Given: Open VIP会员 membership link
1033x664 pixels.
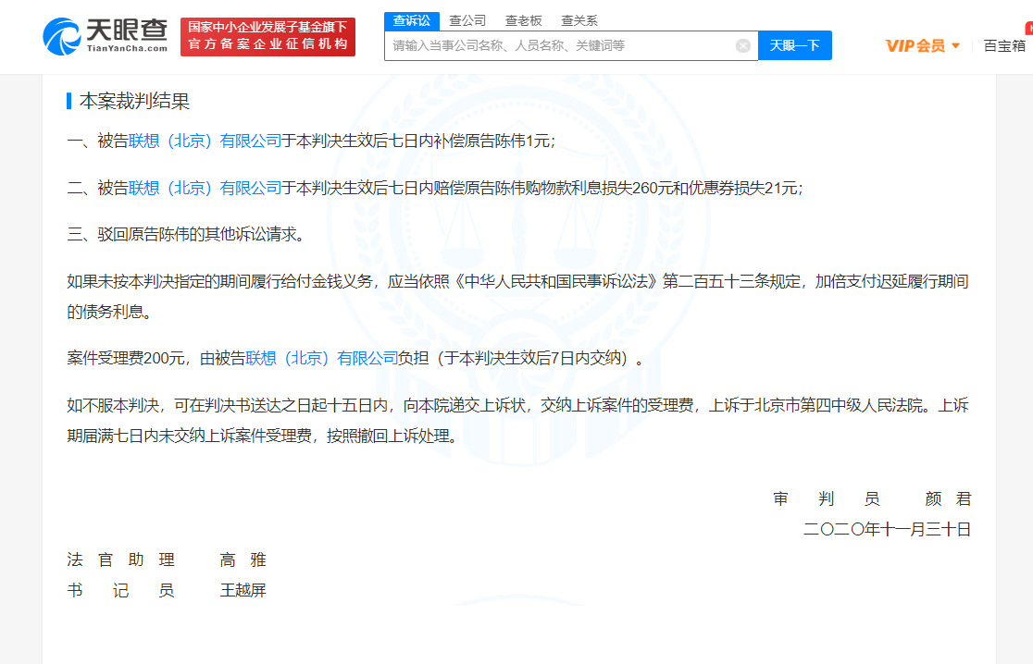Looking at the screenshot, I should pyautogui.click(x=915, y=45).
